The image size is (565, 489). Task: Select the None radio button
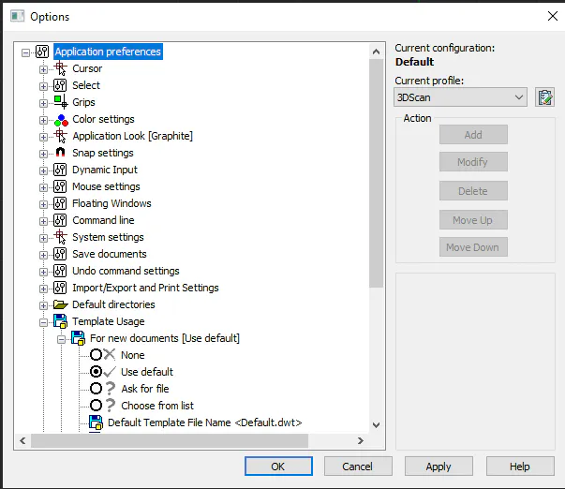[96, 355]
